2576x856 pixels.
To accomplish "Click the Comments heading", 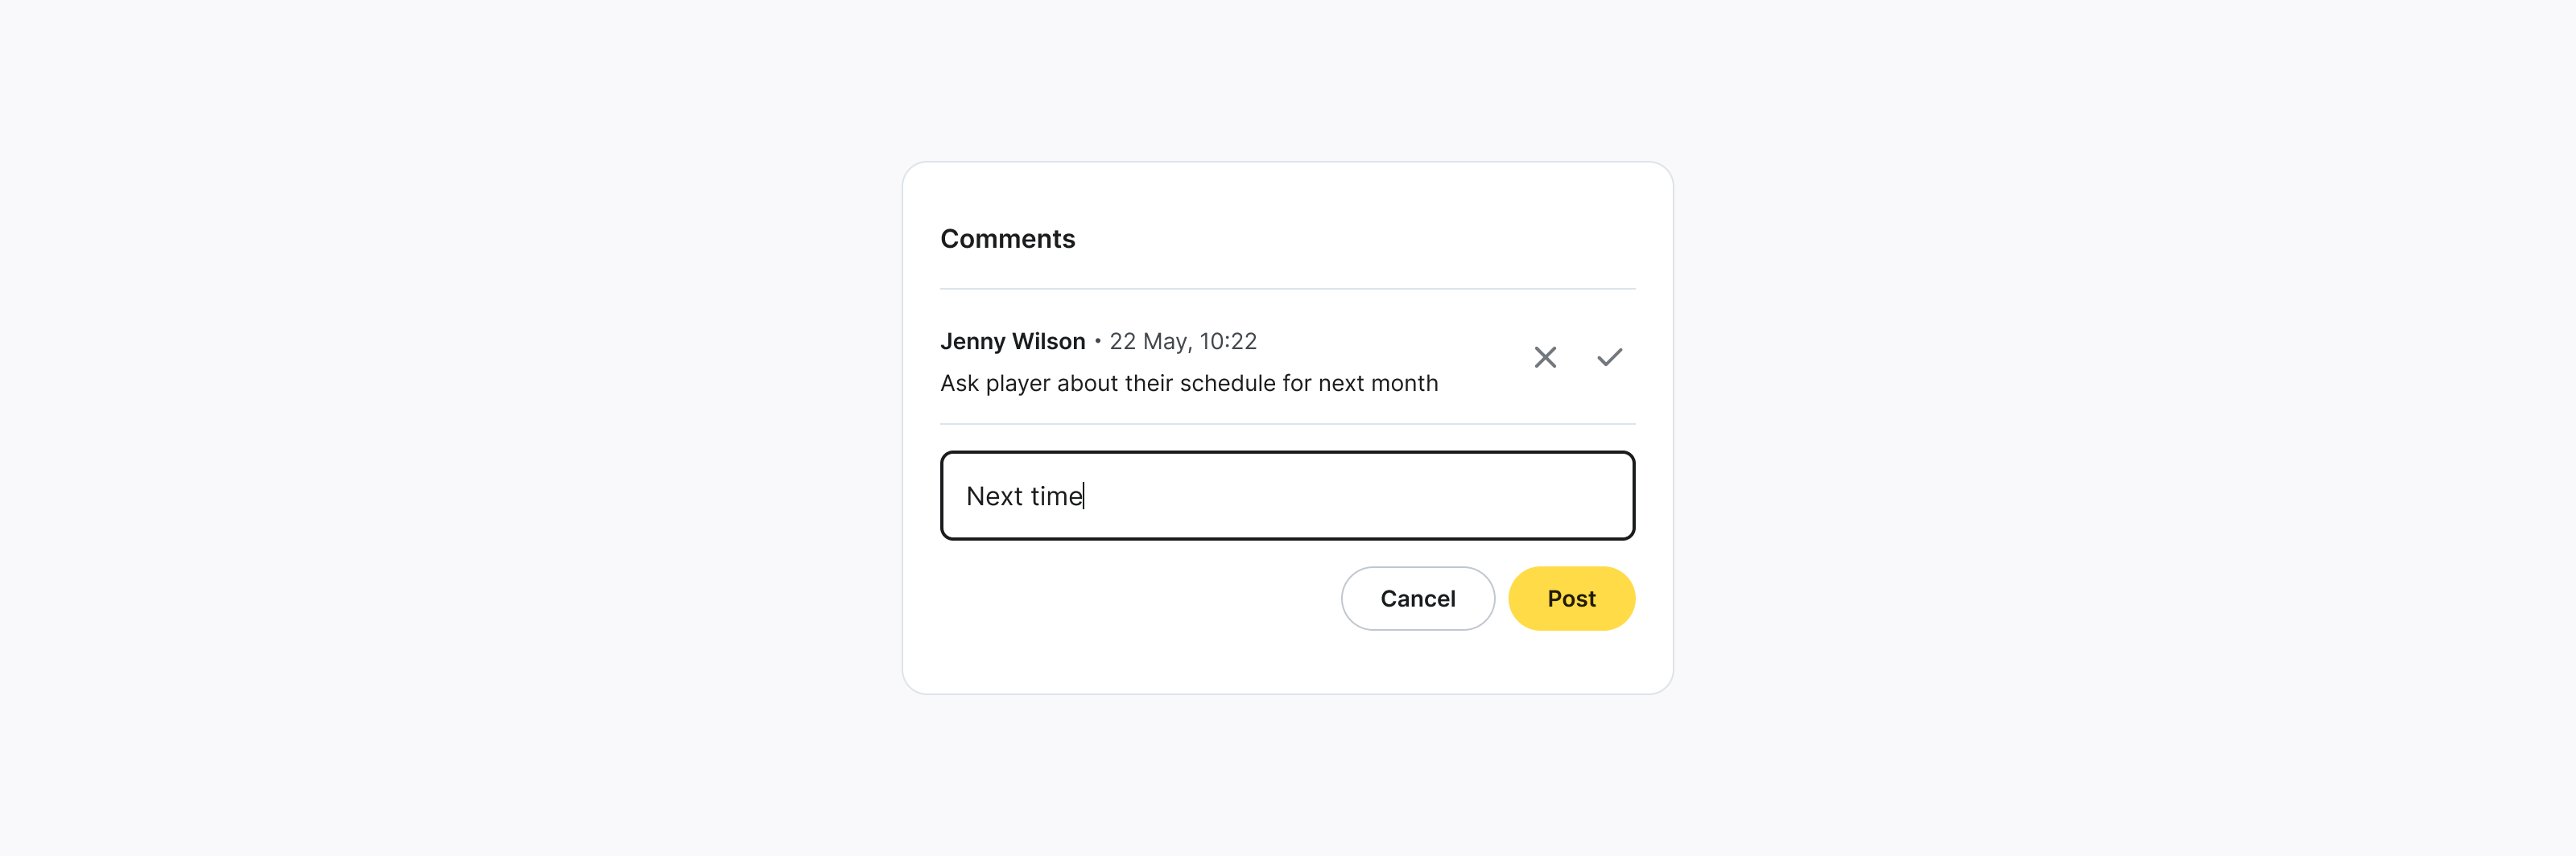I will click(1007, 237).
